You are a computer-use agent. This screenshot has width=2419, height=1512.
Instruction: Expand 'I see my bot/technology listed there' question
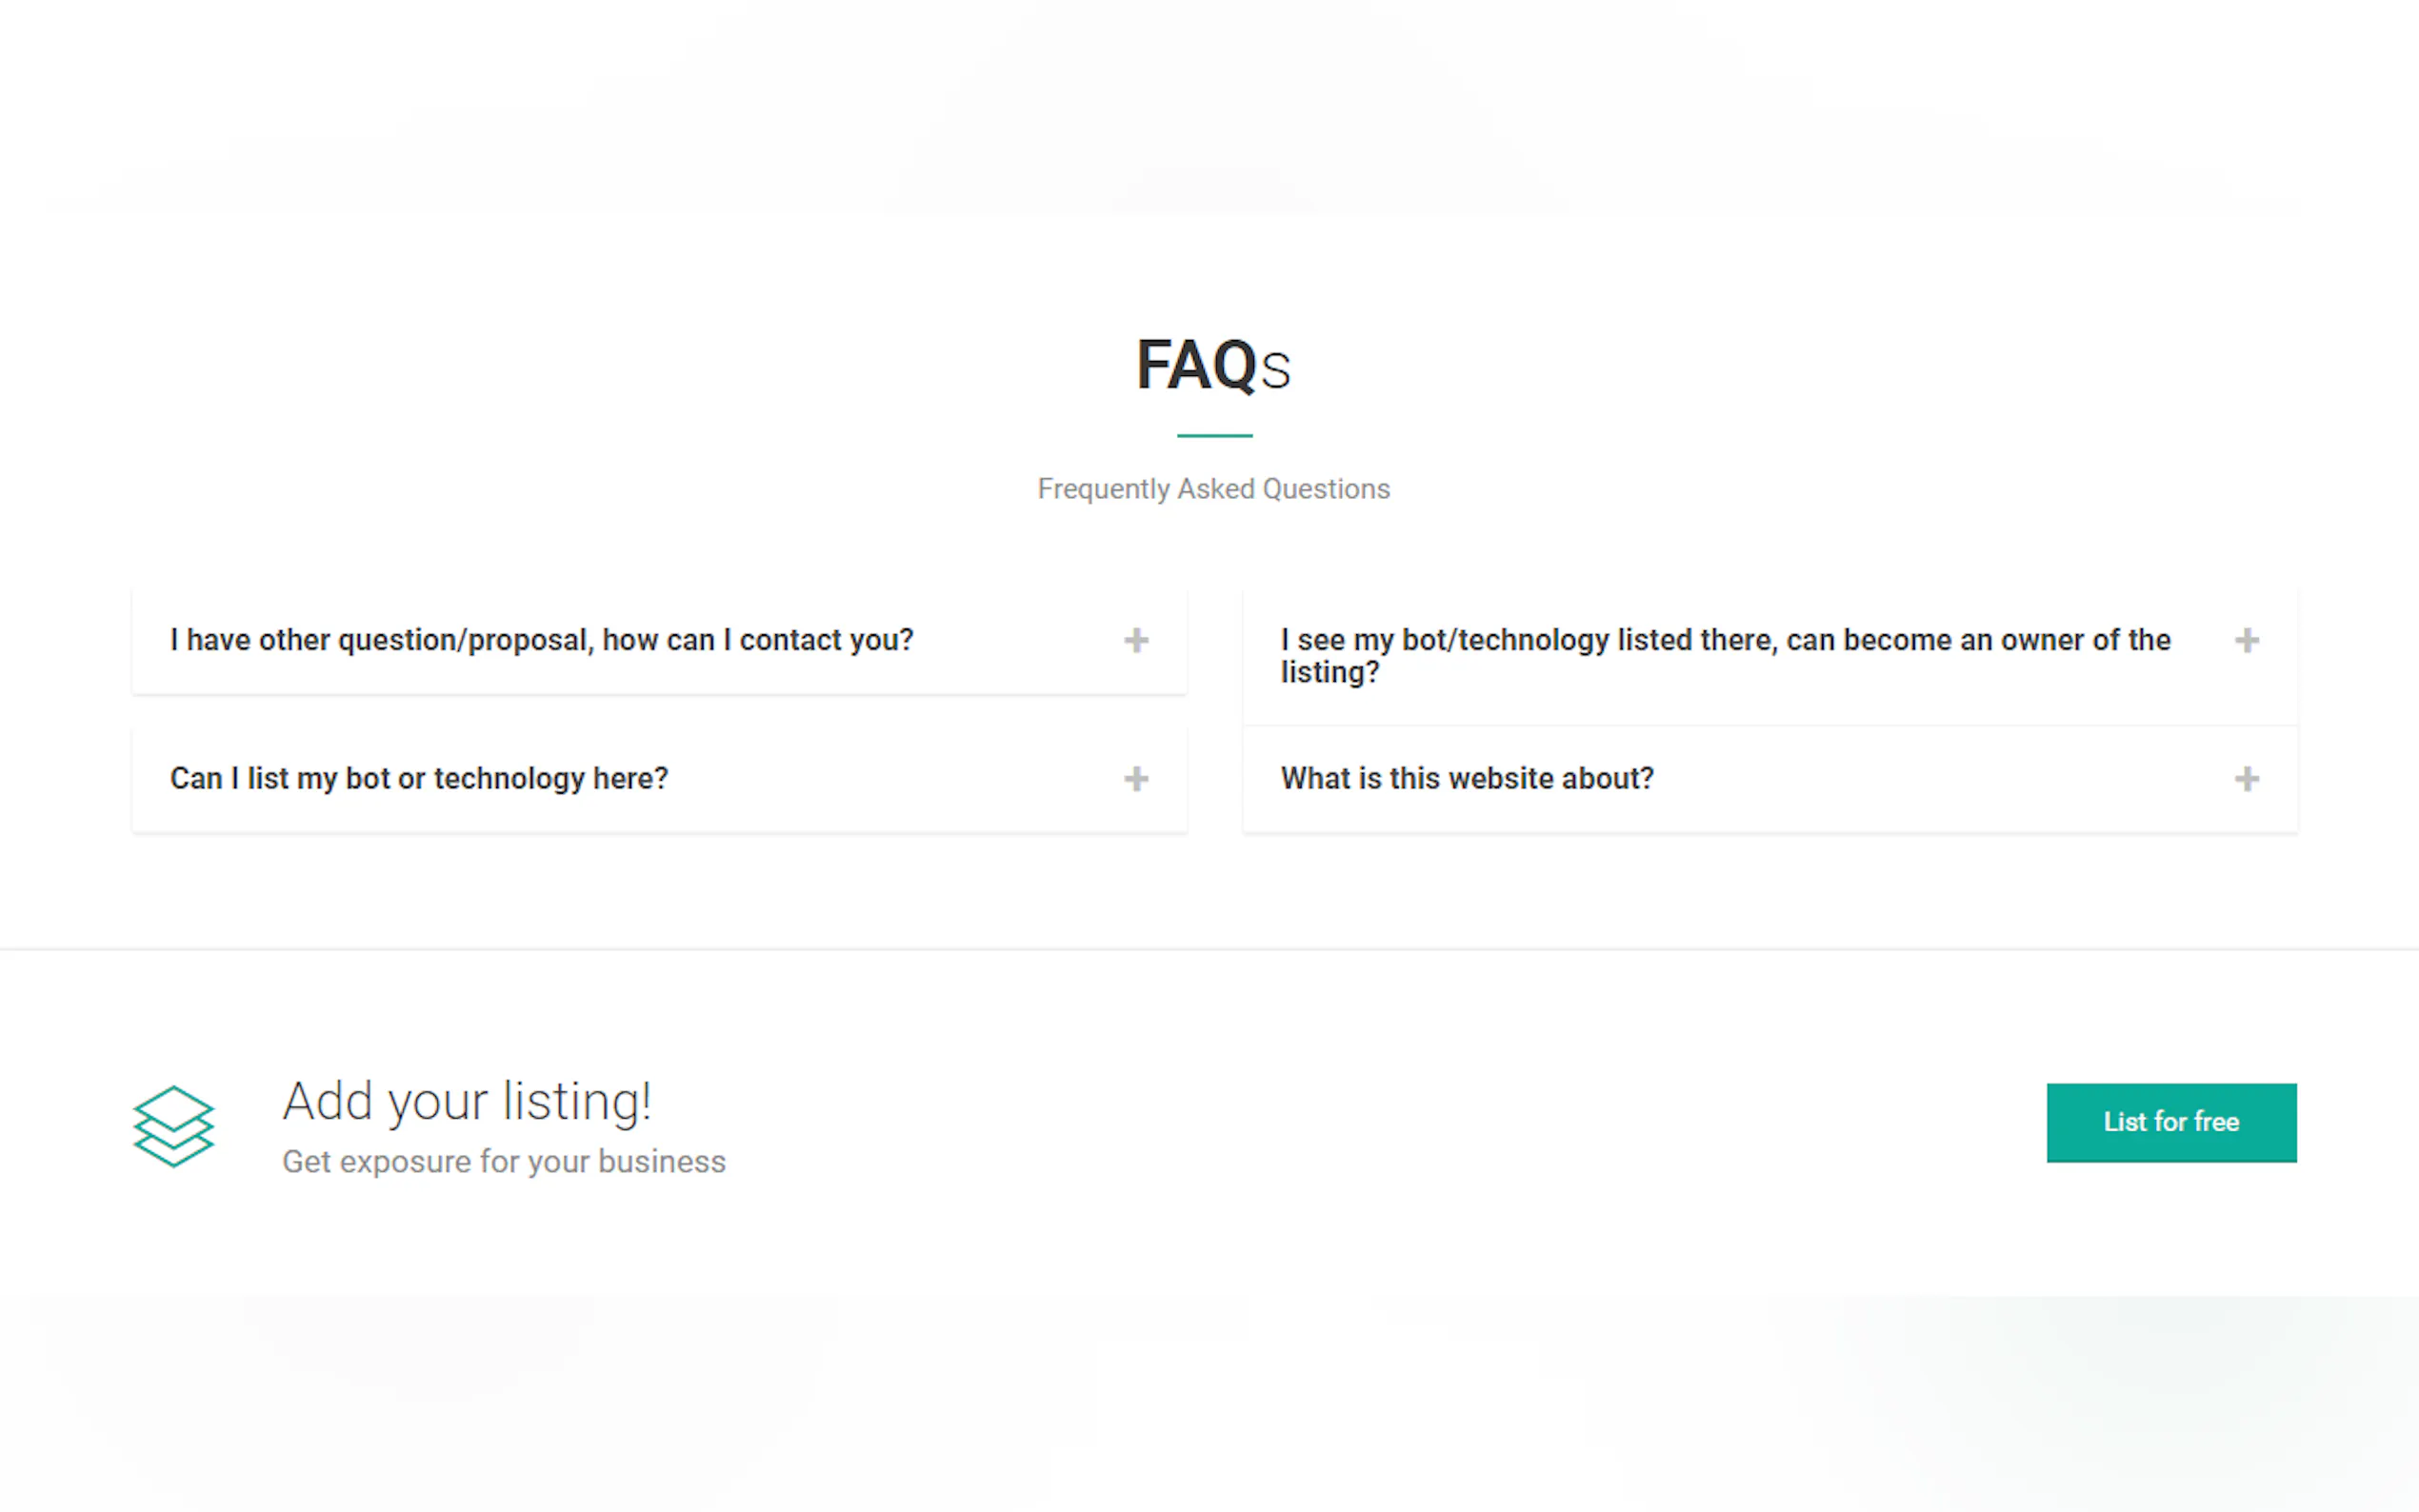pos(1724,640)
